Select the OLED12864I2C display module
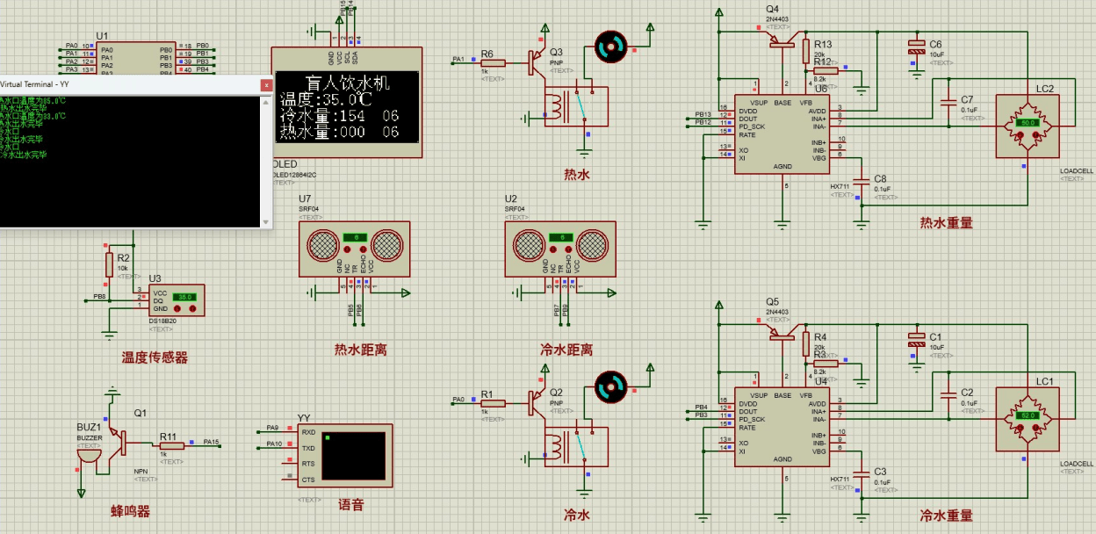1096x534 pixels. point(346,104)
